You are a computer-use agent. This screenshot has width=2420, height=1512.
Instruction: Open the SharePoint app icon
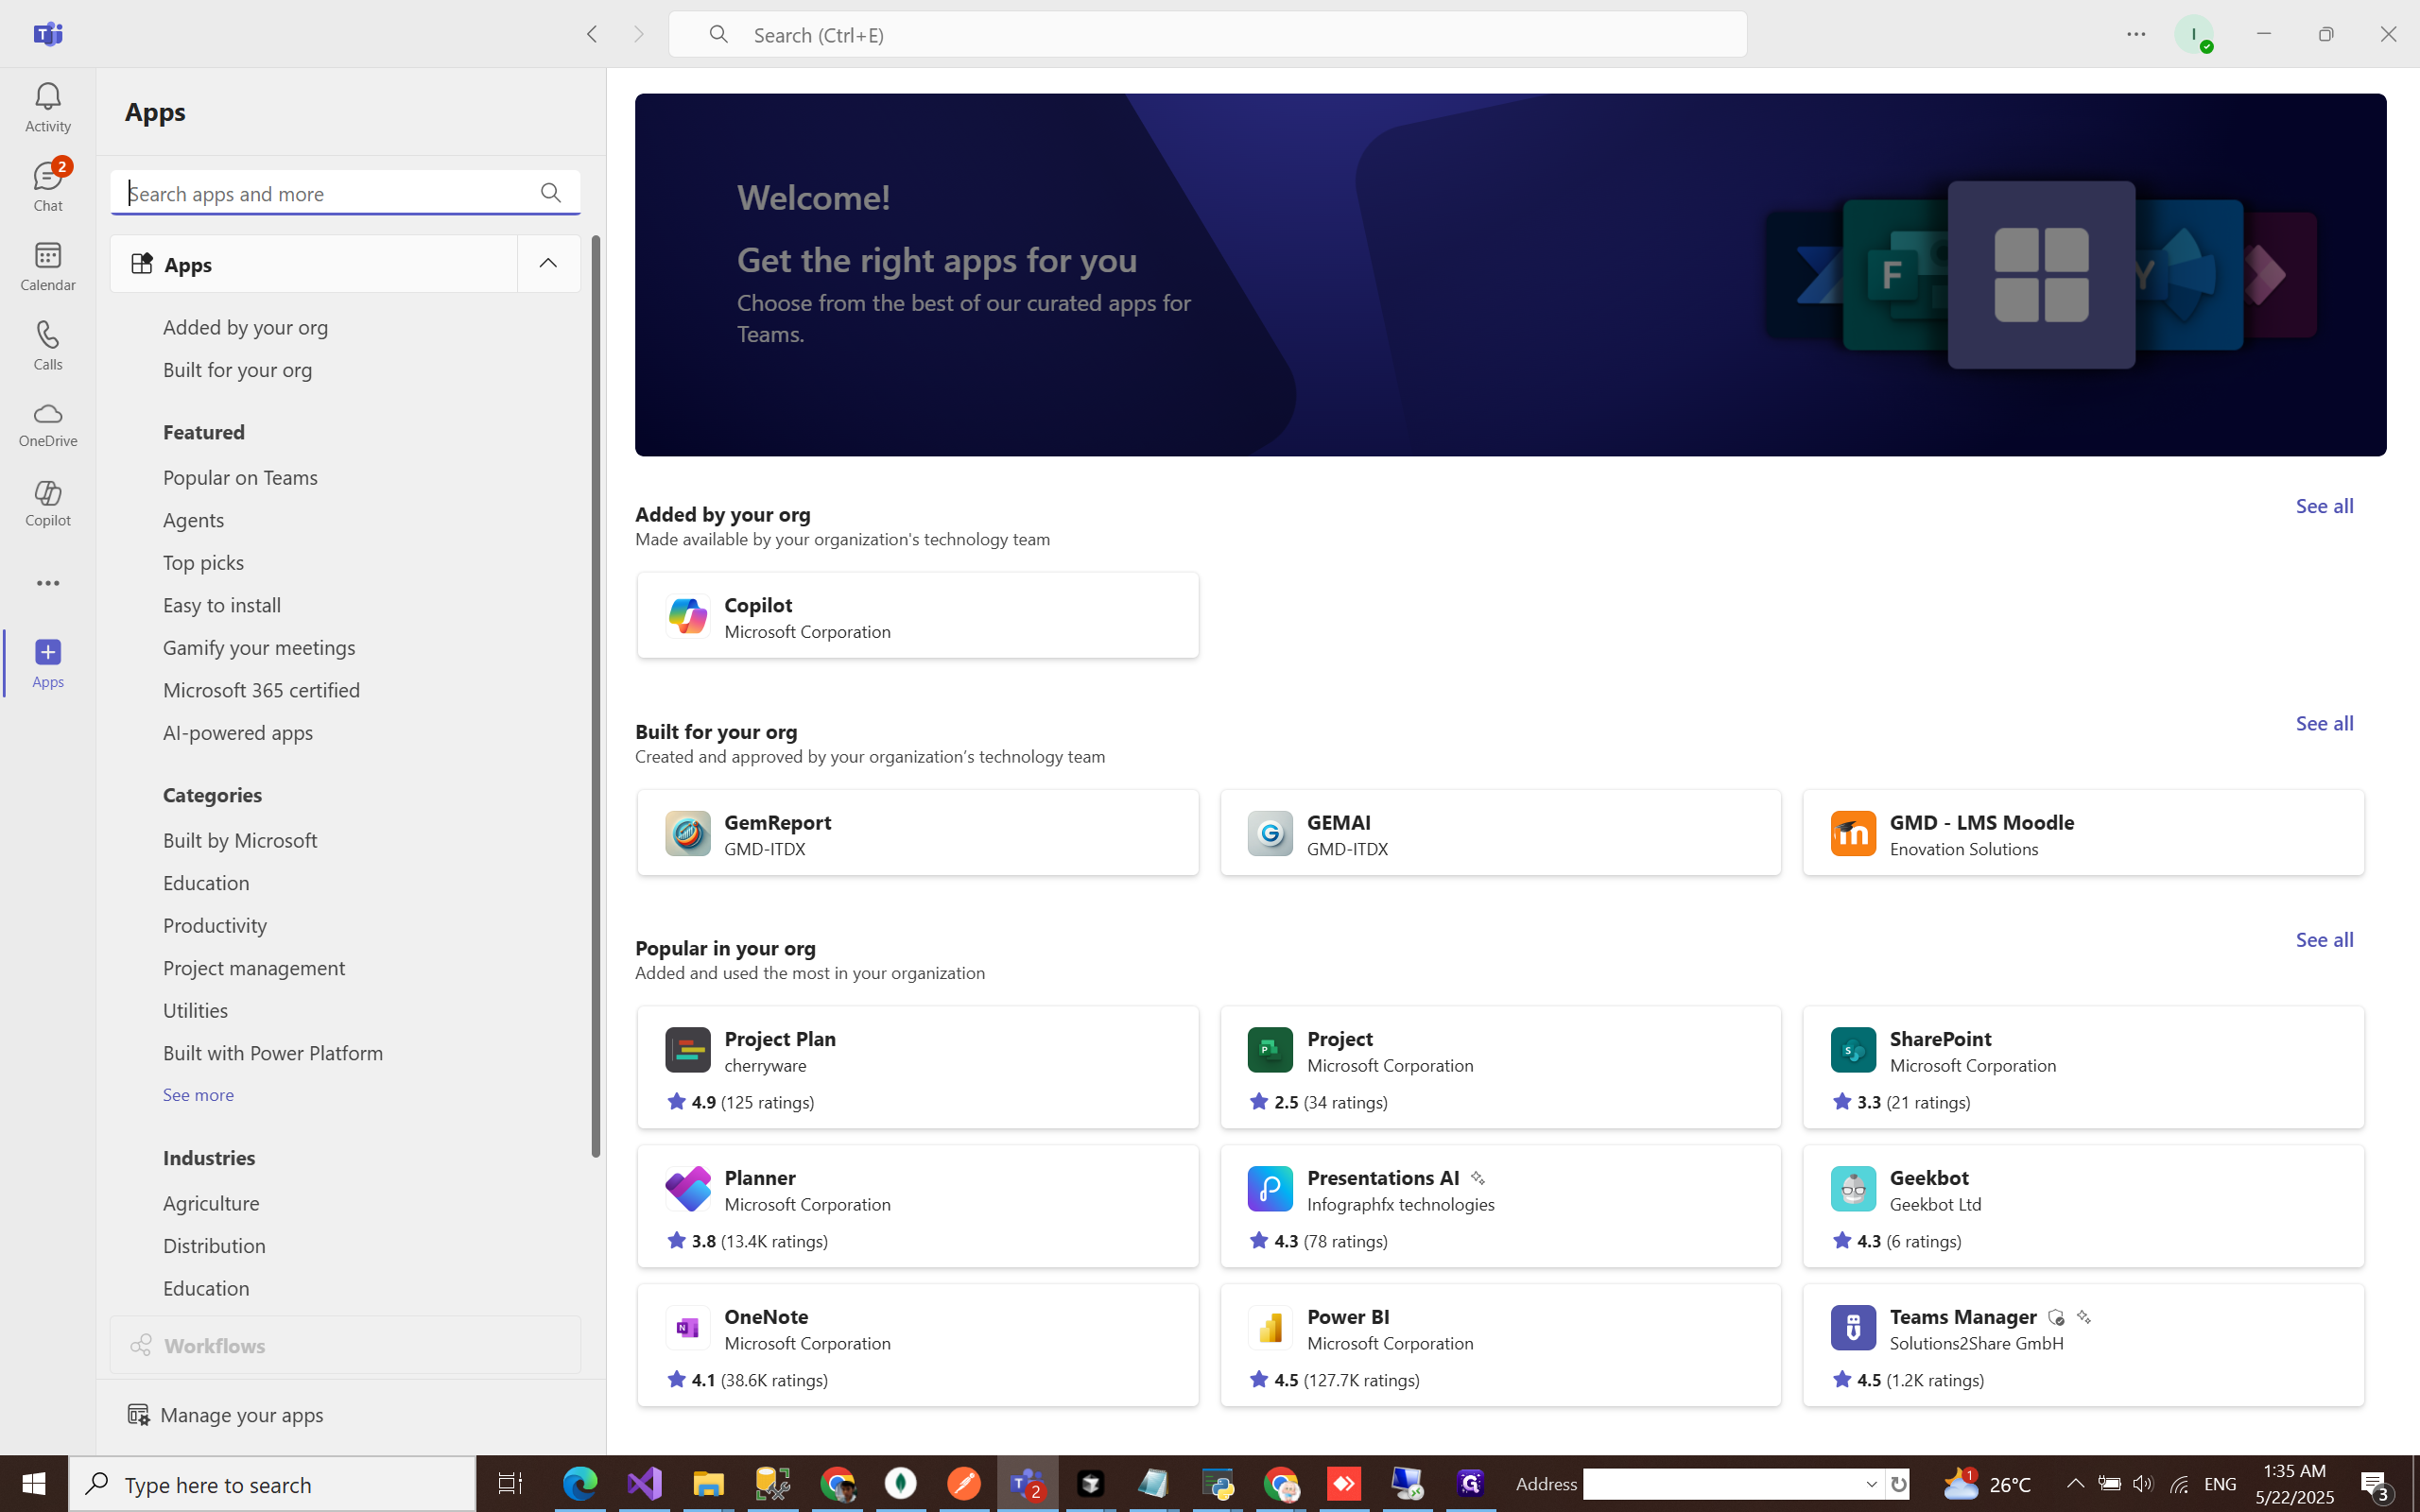1853,1050
